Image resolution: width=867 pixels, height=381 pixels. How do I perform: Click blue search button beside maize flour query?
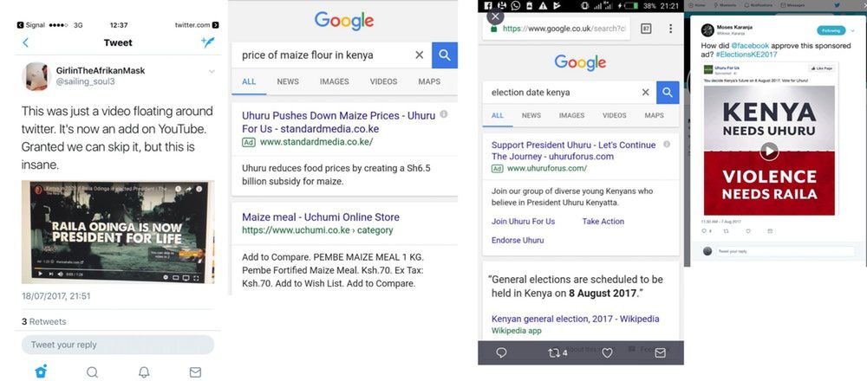[445, 55]
